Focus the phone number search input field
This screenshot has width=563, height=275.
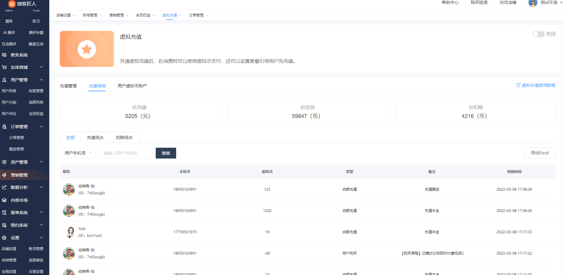[126, 153]
